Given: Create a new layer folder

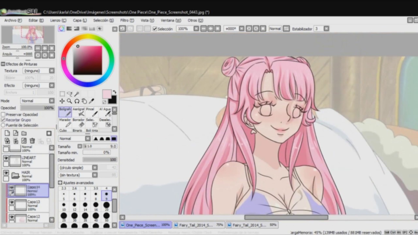Looking at the screenshot, I should click(x=24, y=133).
